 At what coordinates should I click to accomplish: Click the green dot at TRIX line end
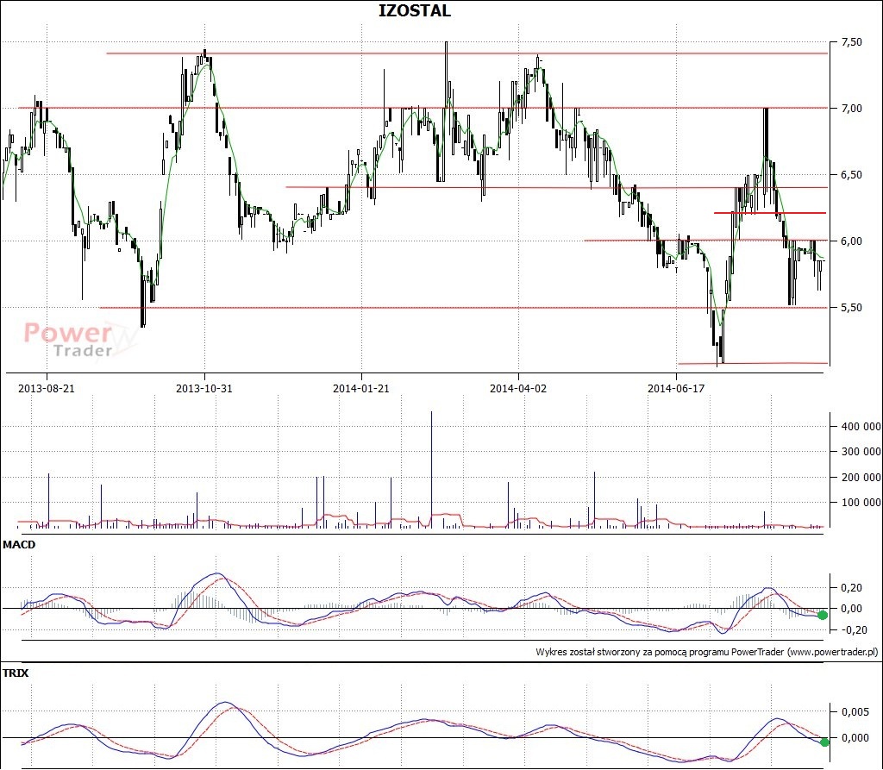pyautogui.click(x=824, y=742)
